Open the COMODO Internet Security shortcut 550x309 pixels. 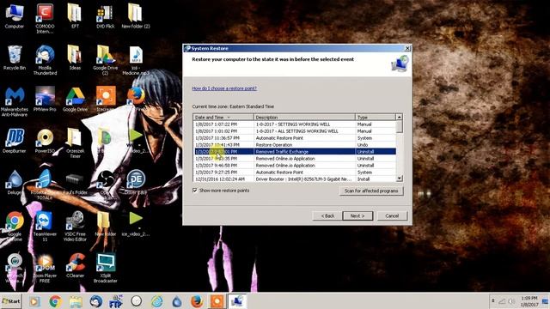click(45, 18)
